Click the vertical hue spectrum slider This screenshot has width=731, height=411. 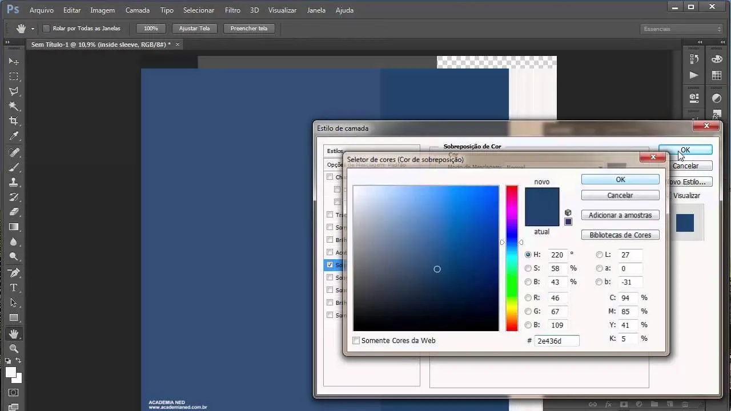click(512, 258)
